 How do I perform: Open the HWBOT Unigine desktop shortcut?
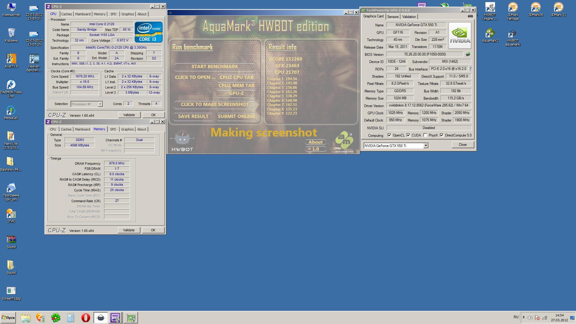click(x=490, y=11)
